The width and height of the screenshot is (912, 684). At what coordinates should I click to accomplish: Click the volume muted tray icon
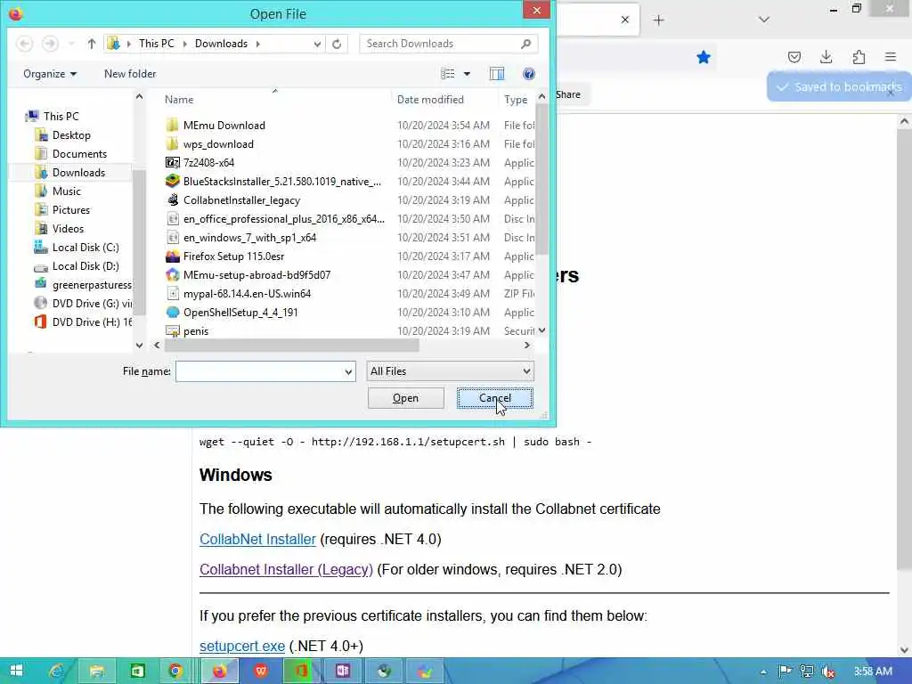point(828,672)
